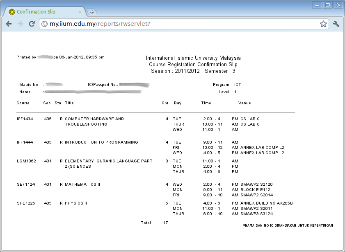Click the Session : 2011/2012 text
The width and height of the screenshot is (345, 252).
(175, 71)
